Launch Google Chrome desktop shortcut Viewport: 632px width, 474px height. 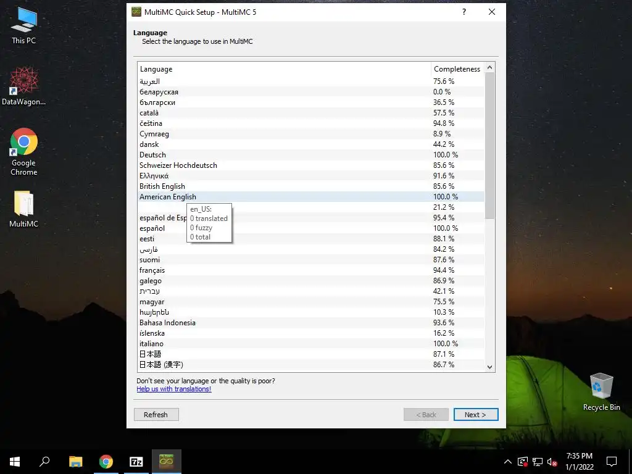(24, 152)
